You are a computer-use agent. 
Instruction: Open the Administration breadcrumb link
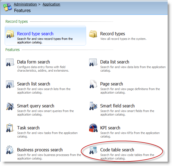pyautogui.click(x=25, y=4)
